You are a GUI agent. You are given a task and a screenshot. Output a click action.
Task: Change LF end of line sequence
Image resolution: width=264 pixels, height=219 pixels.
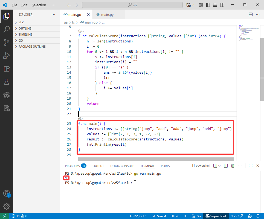[x=185, y=216]
